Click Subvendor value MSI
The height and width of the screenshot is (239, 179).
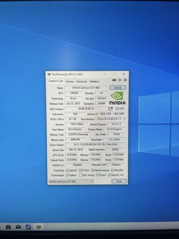[75, 114]
